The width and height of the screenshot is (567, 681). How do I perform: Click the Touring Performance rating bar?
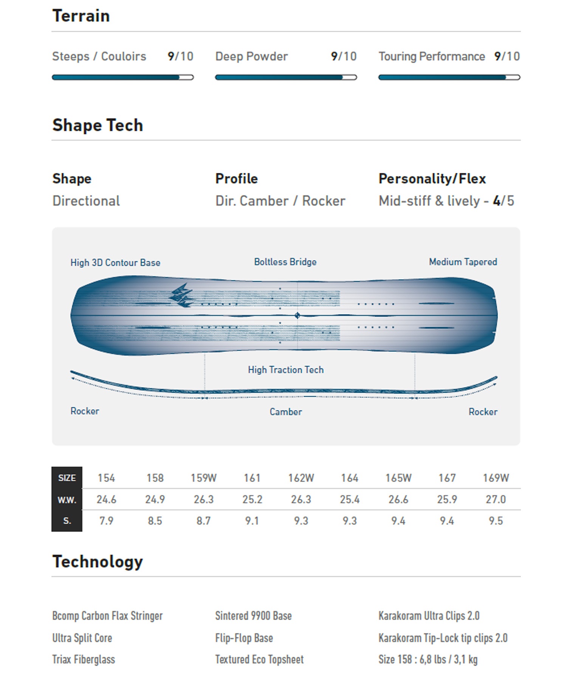point(449,78)
